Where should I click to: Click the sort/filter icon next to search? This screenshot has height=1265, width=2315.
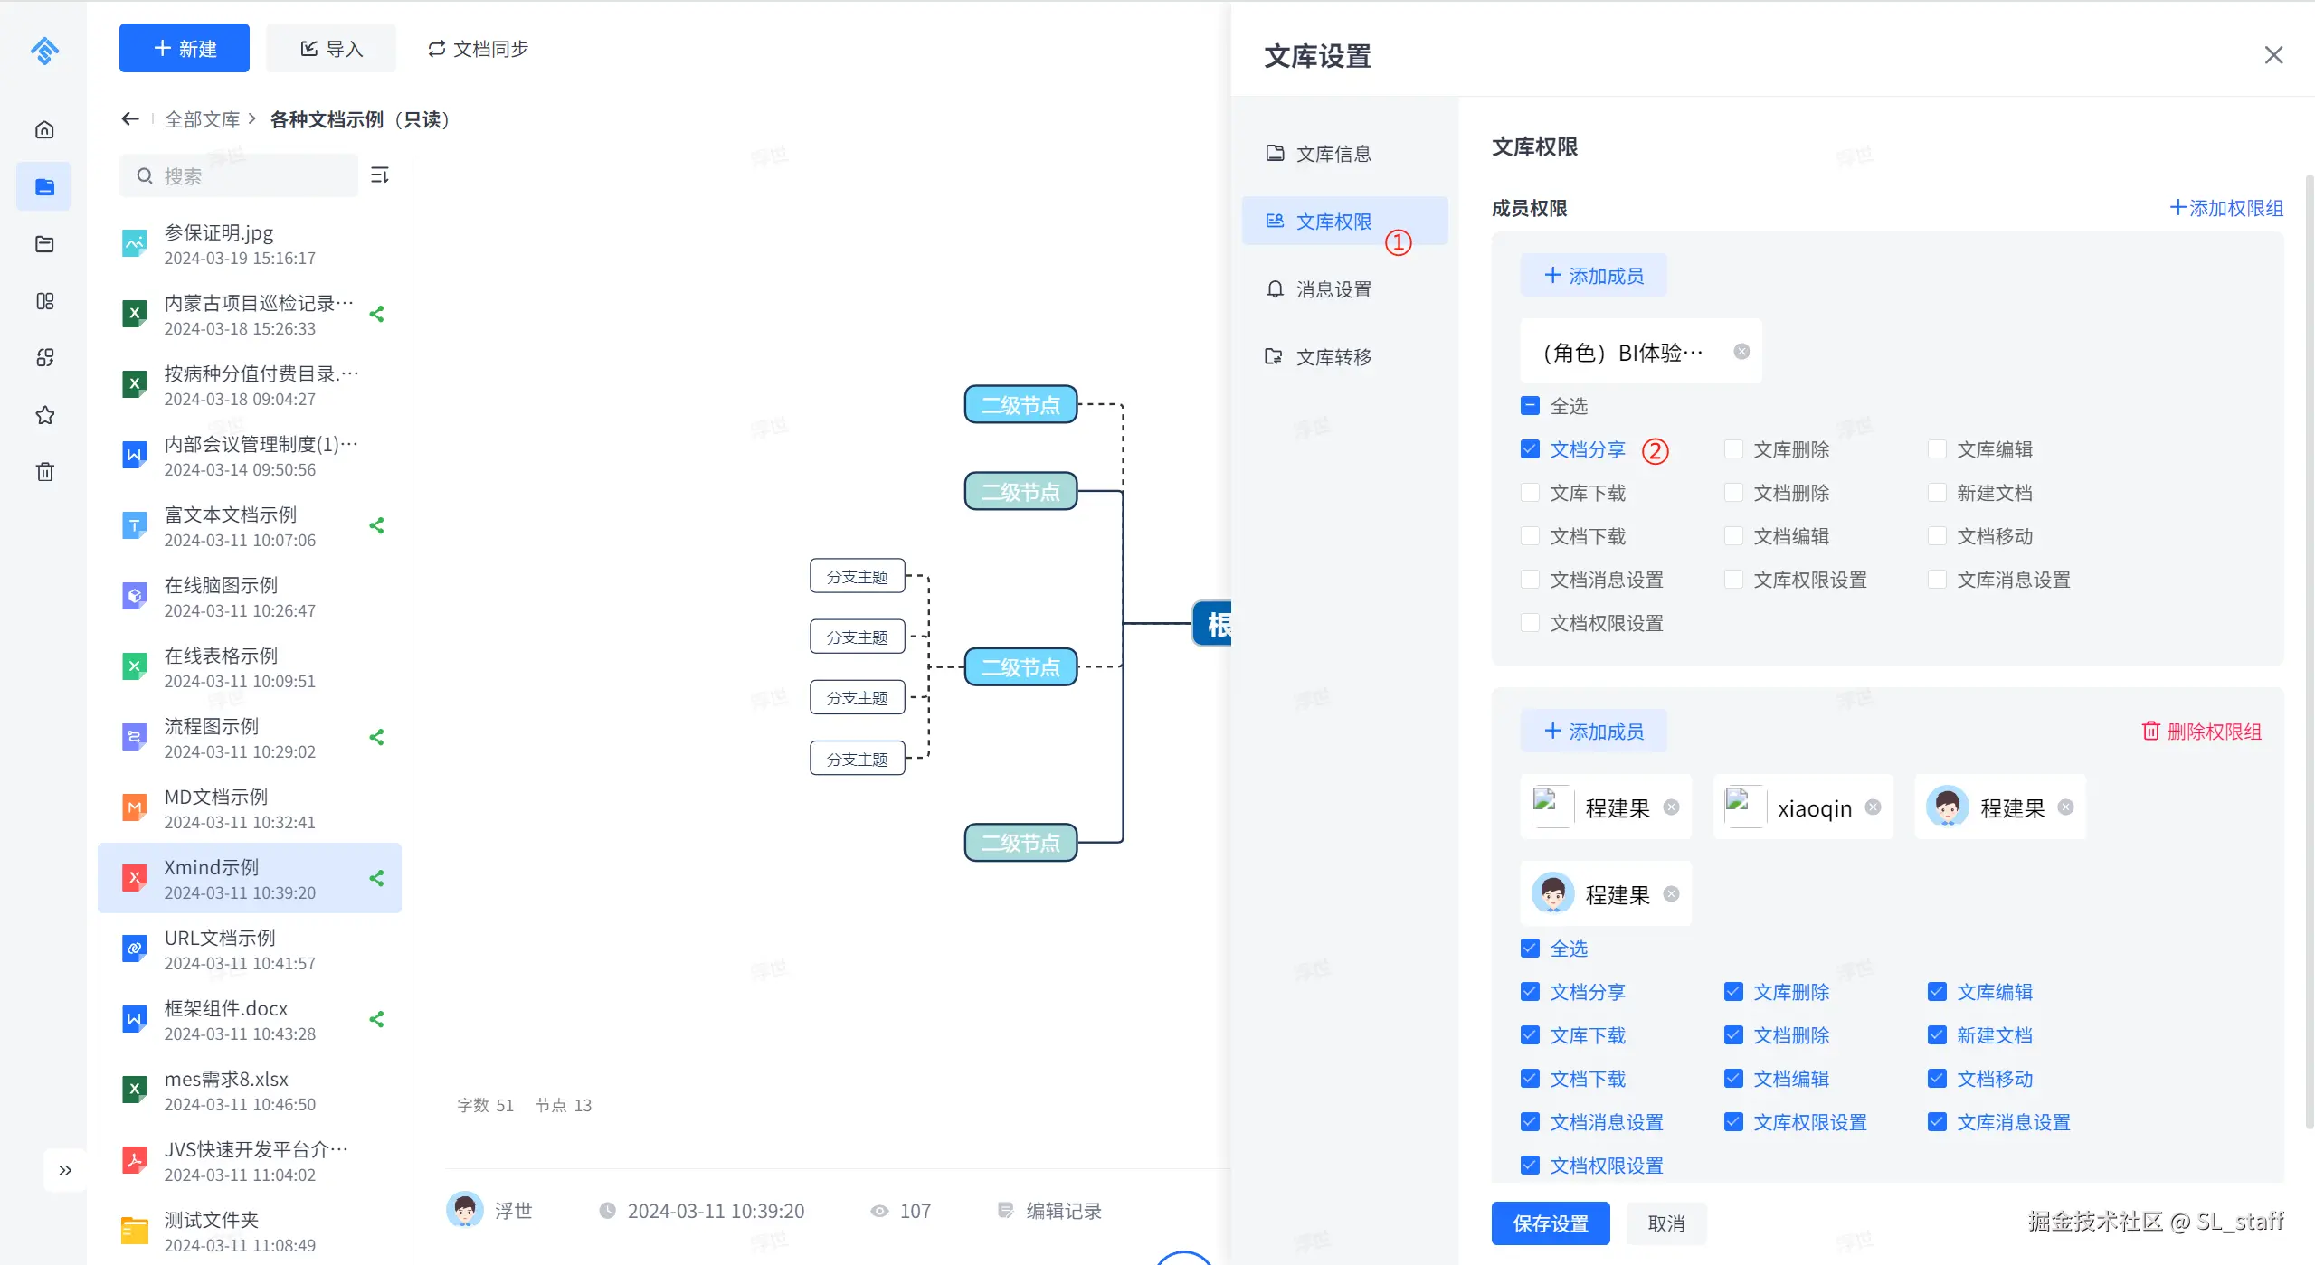click(380, 175)
